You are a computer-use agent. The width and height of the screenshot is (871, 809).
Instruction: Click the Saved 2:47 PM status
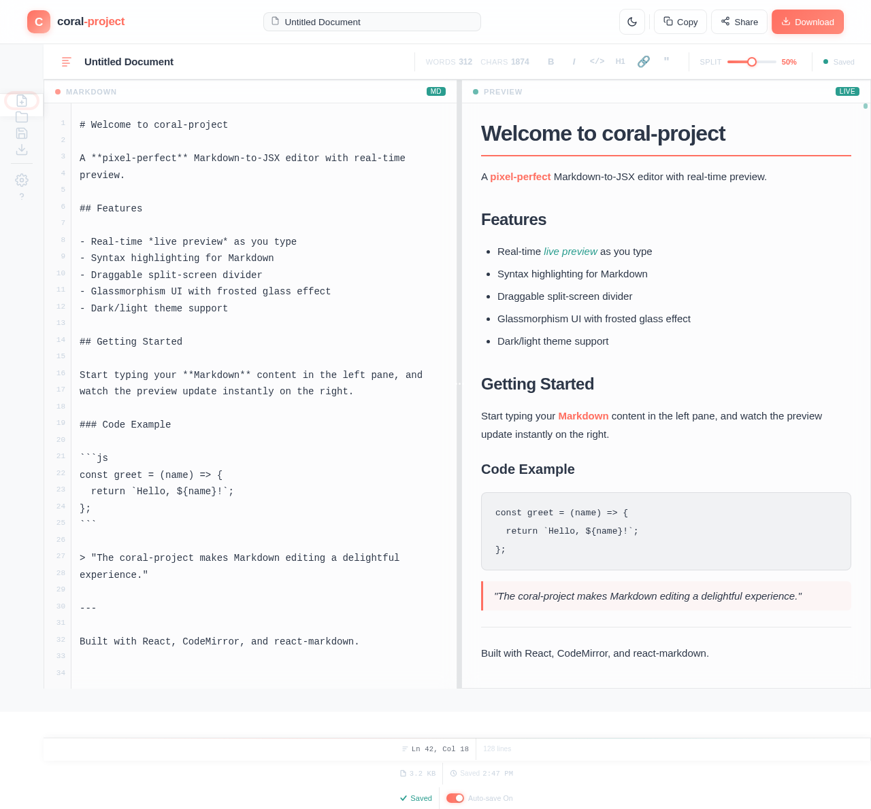482,774
